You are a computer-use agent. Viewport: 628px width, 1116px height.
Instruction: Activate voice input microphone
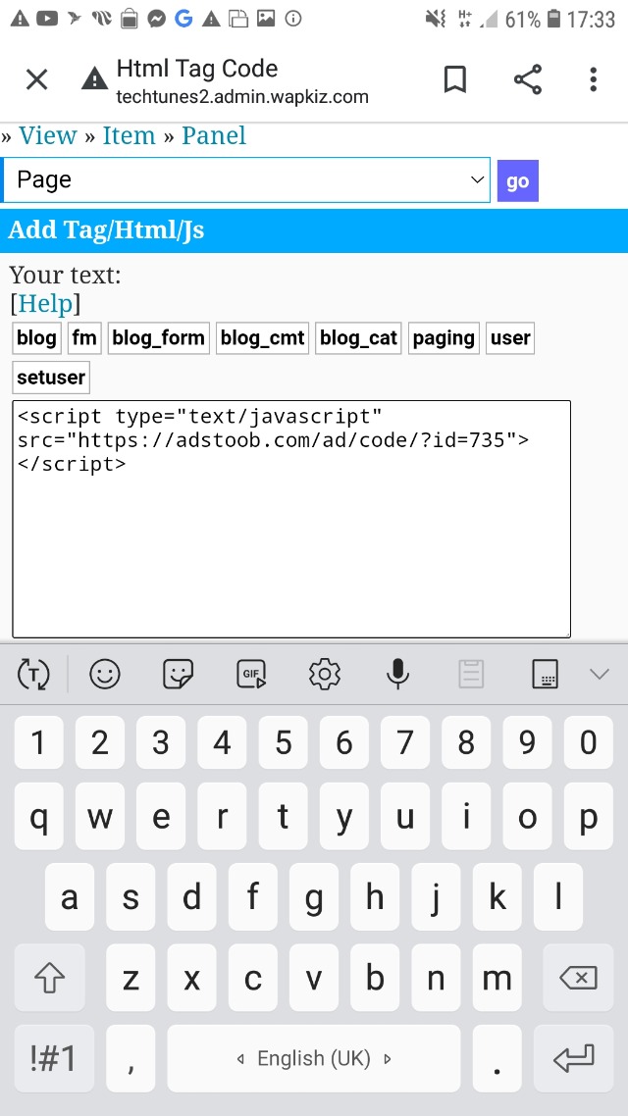coord(397,674)
